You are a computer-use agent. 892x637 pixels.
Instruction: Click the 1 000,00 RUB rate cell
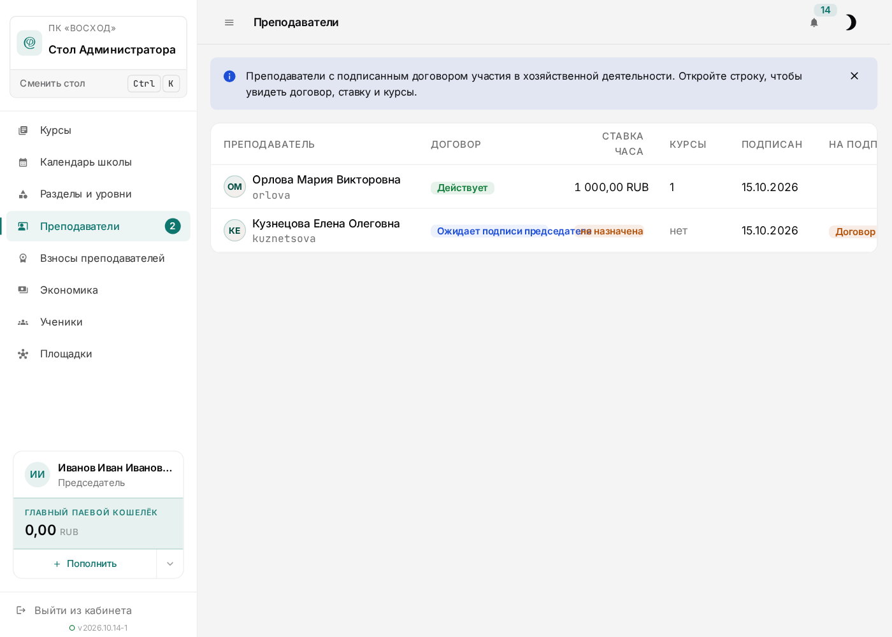tap(611, 187)
